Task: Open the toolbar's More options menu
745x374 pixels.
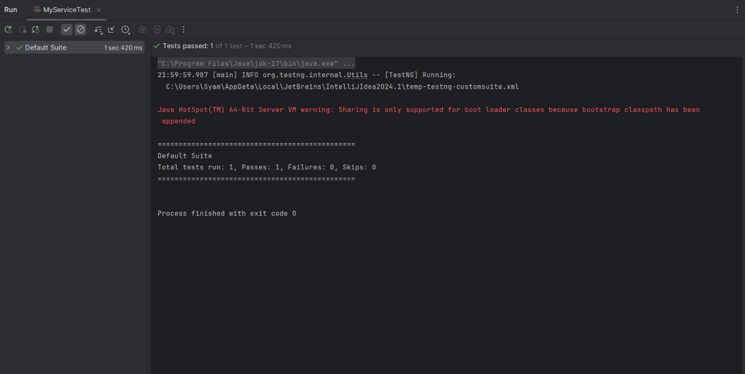Action: (x=183, y=30)
